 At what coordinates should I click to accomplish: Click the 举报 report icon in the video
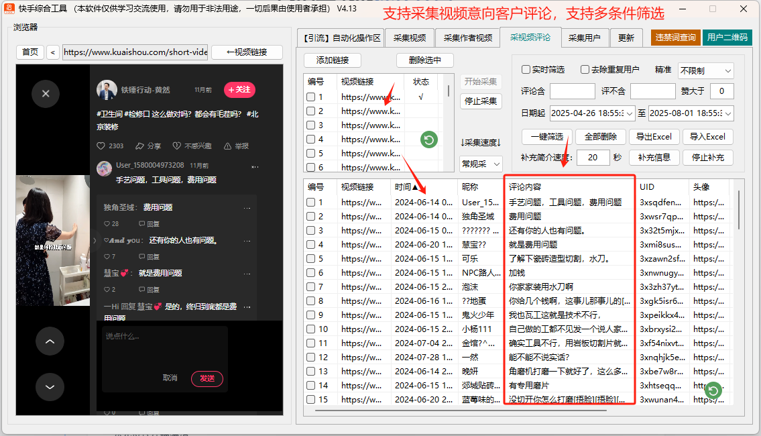(x=228, y=146)
